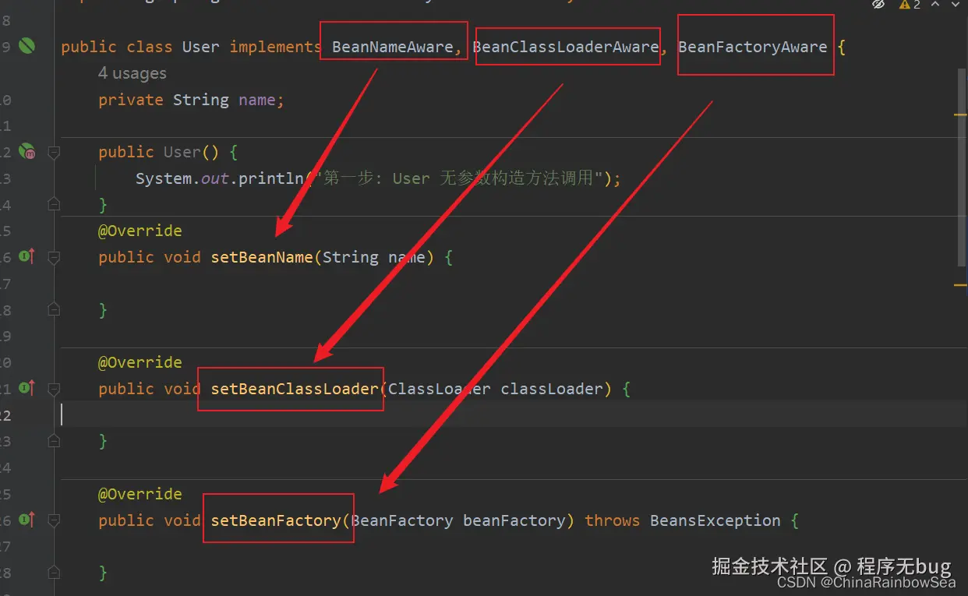
Task: Click 'void' keyword in setBeanFactory signature
Action: [182, 520]
